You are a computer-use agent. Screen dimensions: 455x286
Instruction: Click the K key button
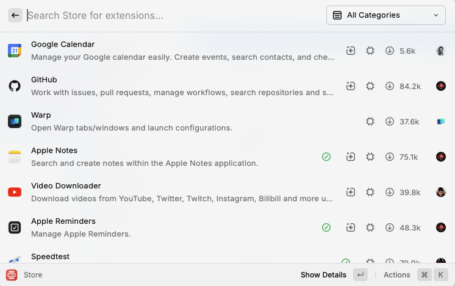coord(441,274)
